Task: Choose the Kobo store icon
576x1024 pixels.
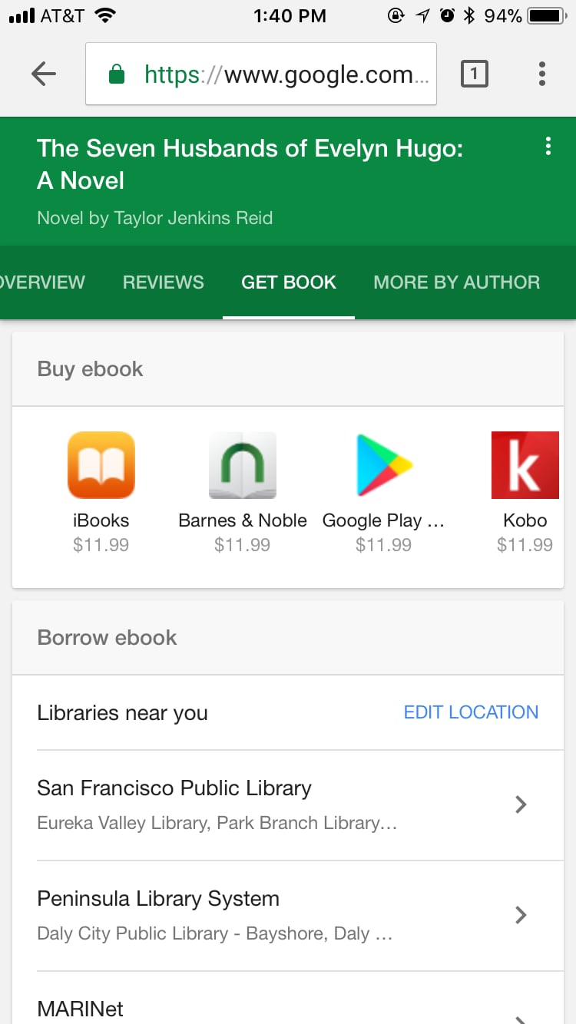Action: click(525, 465)
